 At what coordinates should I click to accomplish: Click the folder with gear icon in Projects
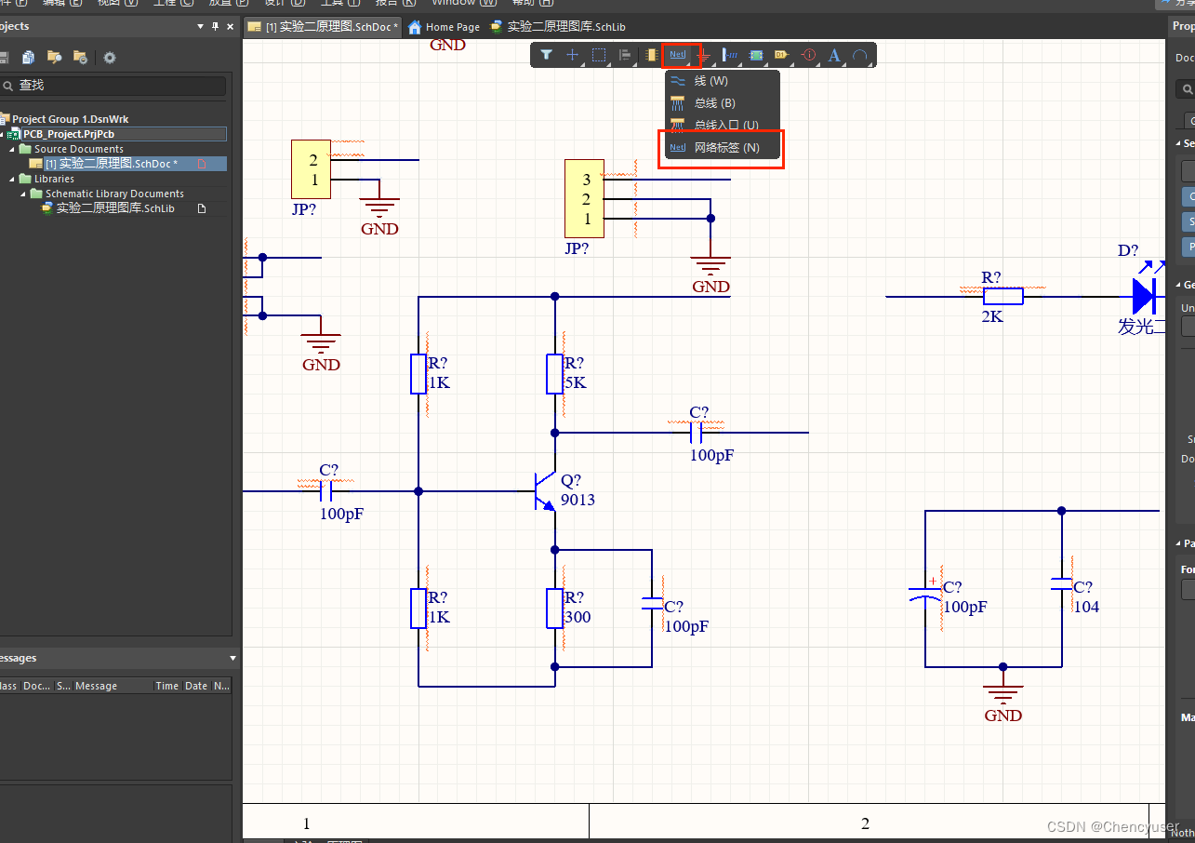pyautogui.click(x=80, y=58)
